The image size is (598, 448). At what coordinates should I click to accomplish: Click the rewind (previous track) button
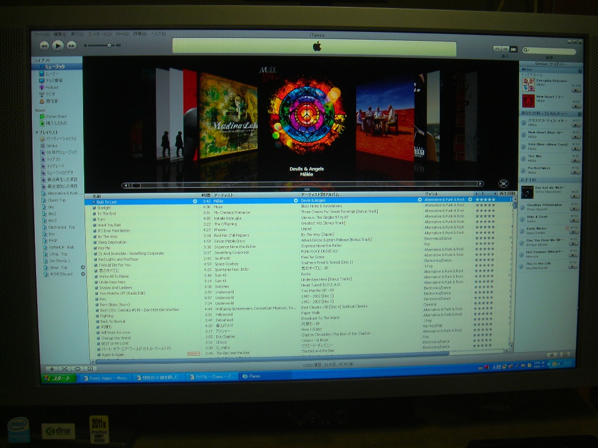(44, 46)
